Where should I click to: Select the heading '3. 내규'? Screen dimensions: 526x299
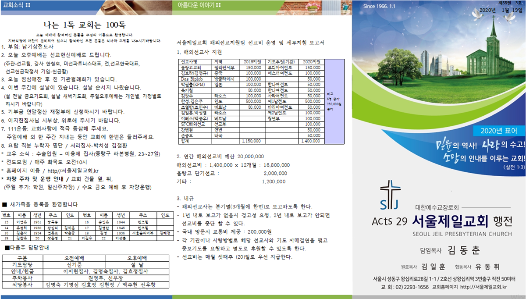pos(185,199)
